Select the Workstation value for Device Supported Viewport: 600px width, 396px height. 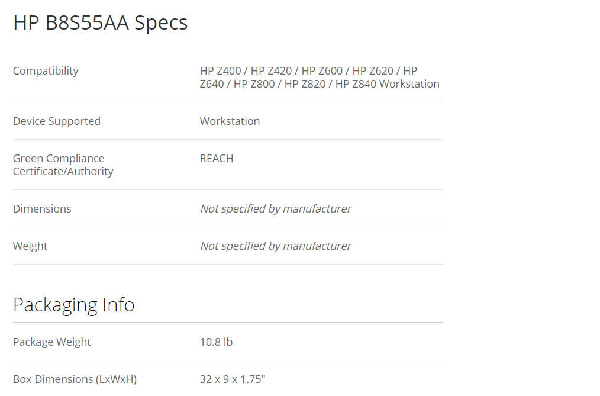click(230, 121)
